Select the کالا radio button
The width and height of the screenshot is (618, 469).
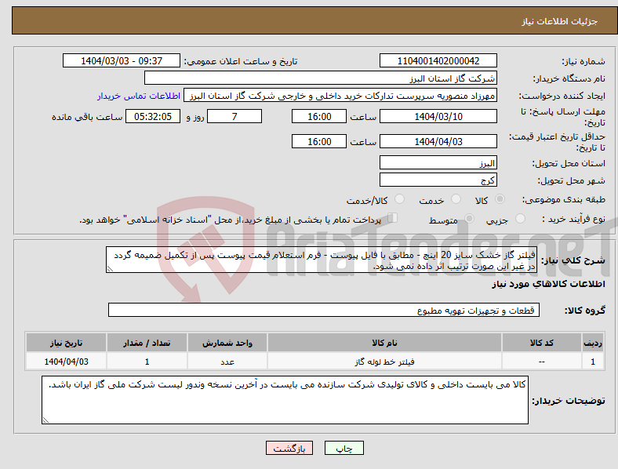500,199
